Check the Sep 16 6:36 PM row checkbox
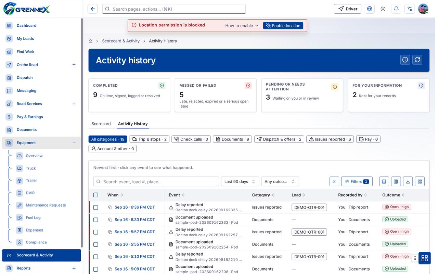This screenshot has width=438, height=274. click(x=96, y=207)
